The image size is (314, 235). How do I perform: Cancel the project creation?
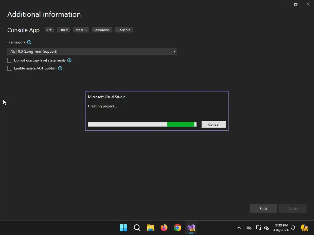(x=214, y=124)
